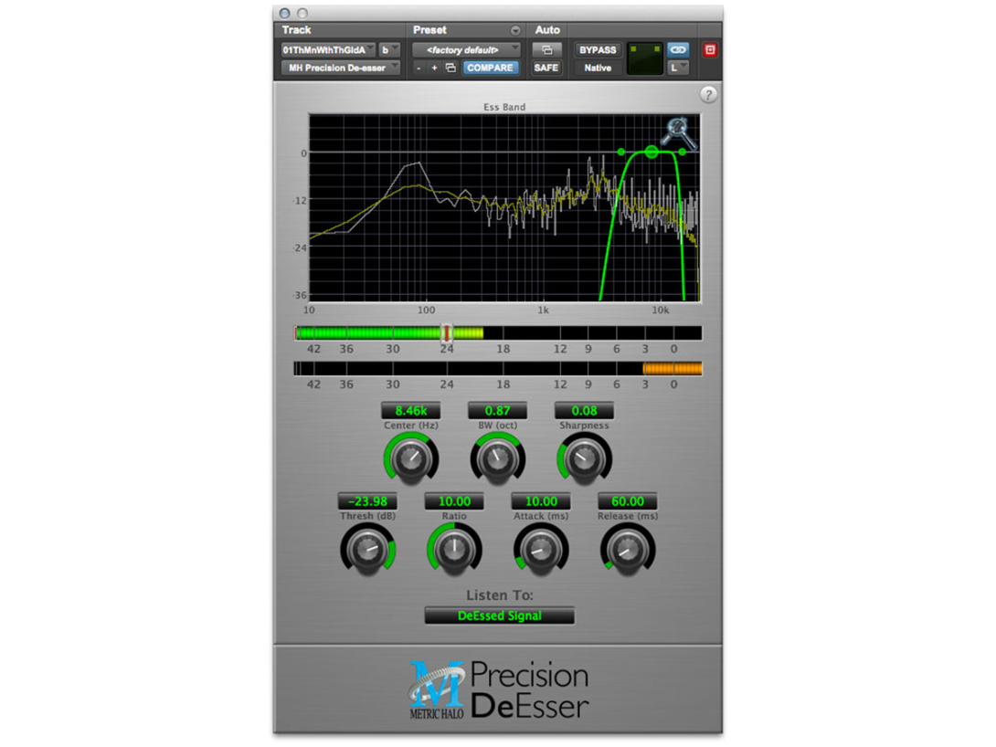Click the Auto header label
This screenshot has width=996, height=747.
(547, 30)
